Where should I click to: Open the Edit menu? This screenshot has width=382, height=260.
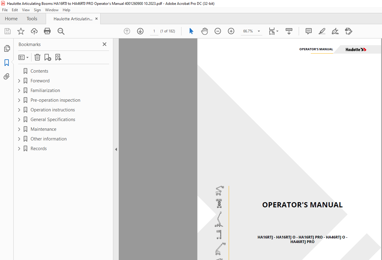click(x=15, y=10)
